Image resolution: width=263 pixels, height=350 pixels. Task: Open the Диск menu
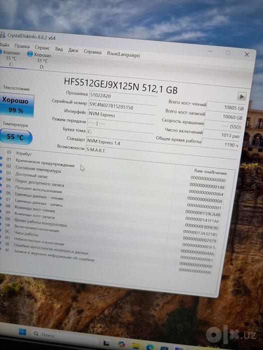73,50
